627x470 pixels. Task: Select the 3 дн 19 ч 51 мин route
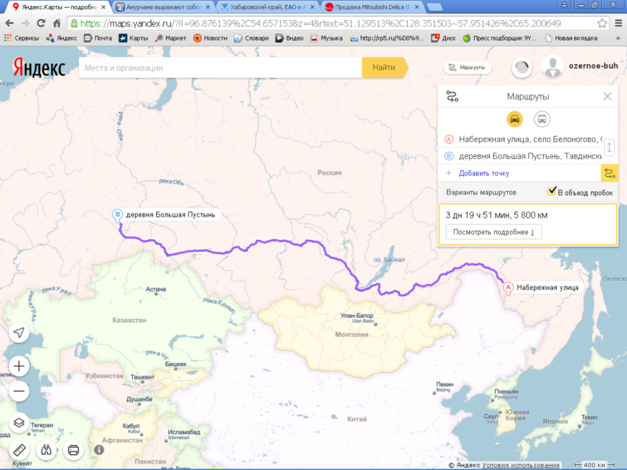(x=528, y=224)
